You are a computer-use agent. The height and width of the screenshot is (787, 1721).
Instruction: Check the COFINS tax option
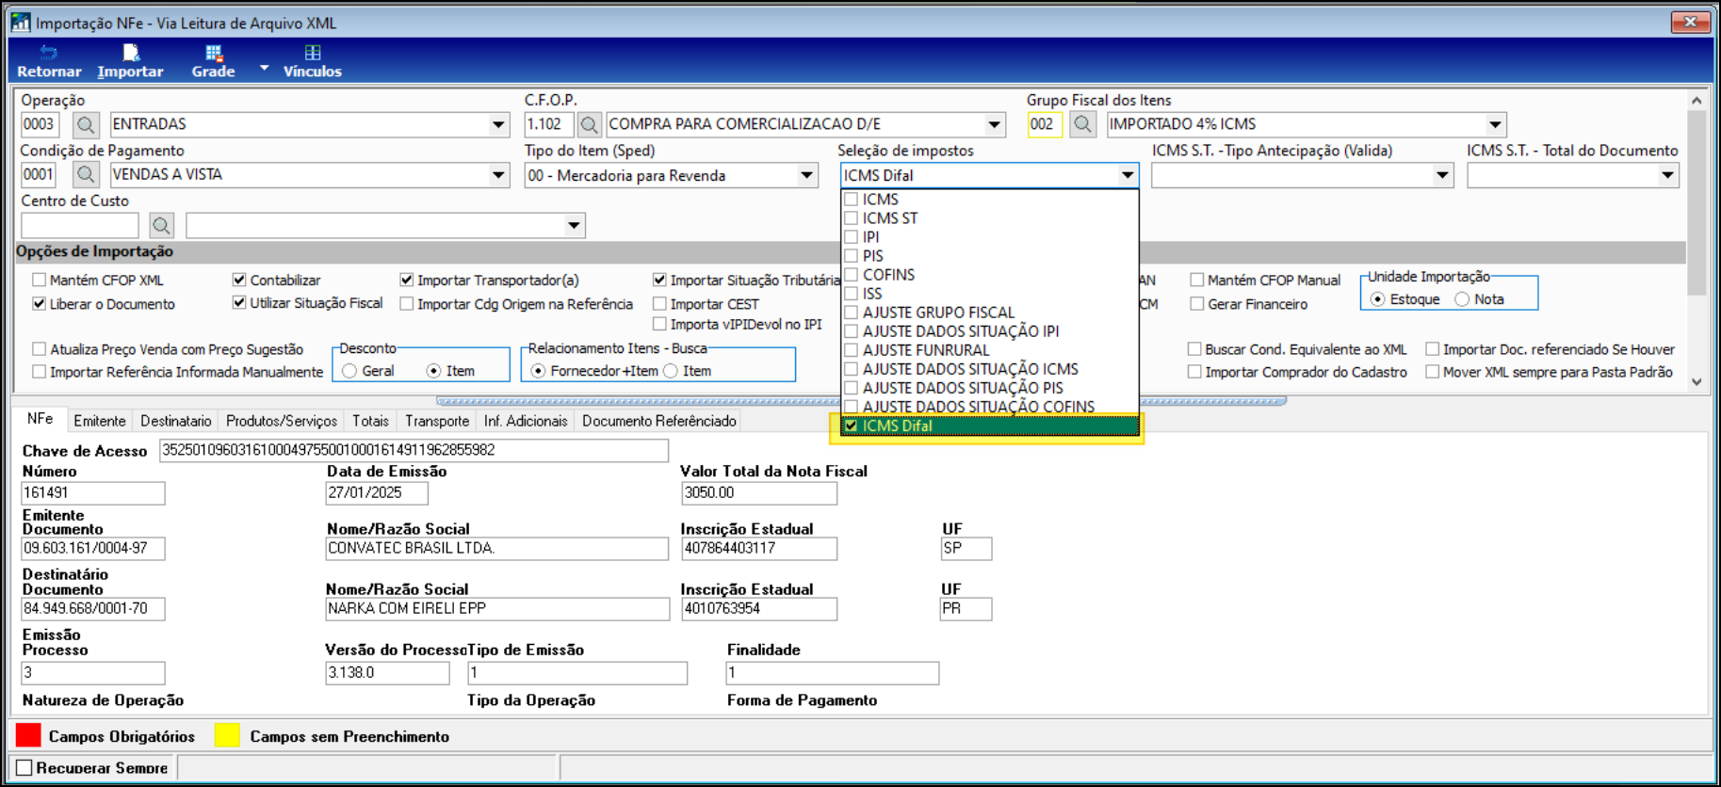click(x=851, y=274)
